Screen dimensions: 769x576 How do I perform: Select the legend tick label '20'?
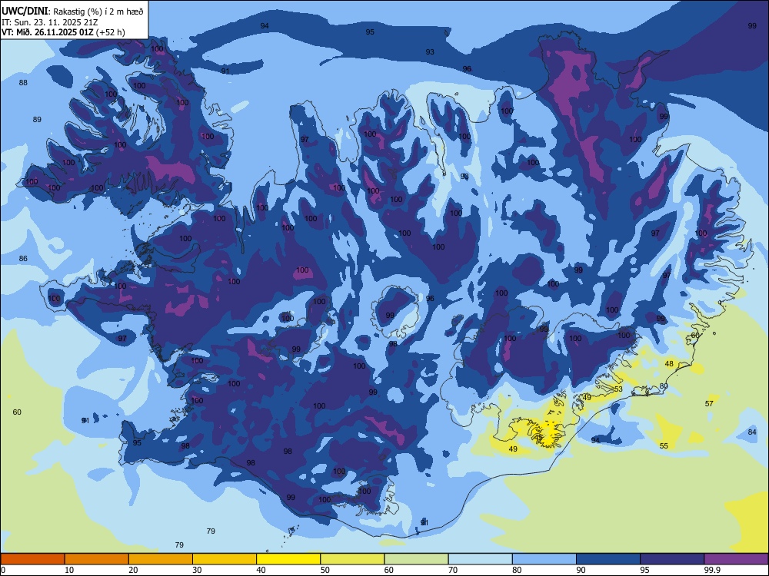pos(133,570)
